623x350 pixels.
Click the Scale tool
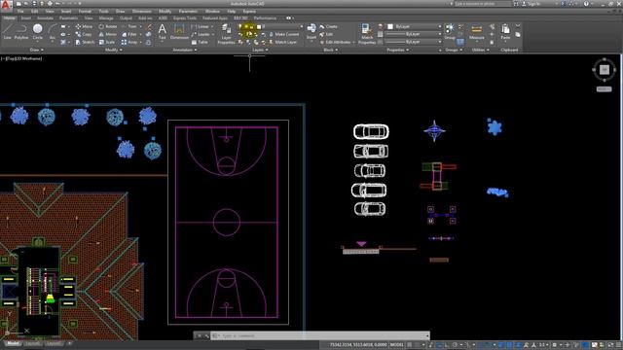coord(107,42)
